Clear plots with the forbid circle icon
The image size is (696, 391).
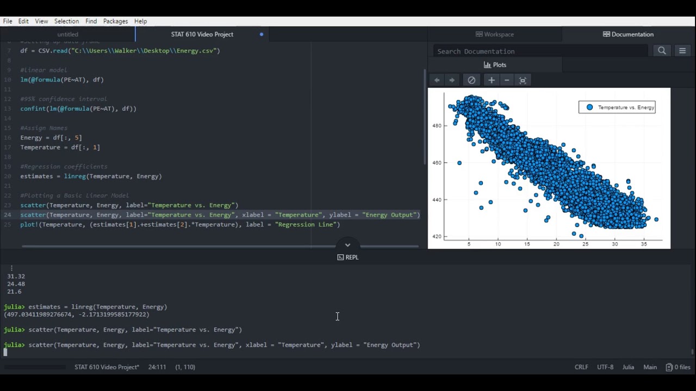pyautogui.click(x=471, y=80)
